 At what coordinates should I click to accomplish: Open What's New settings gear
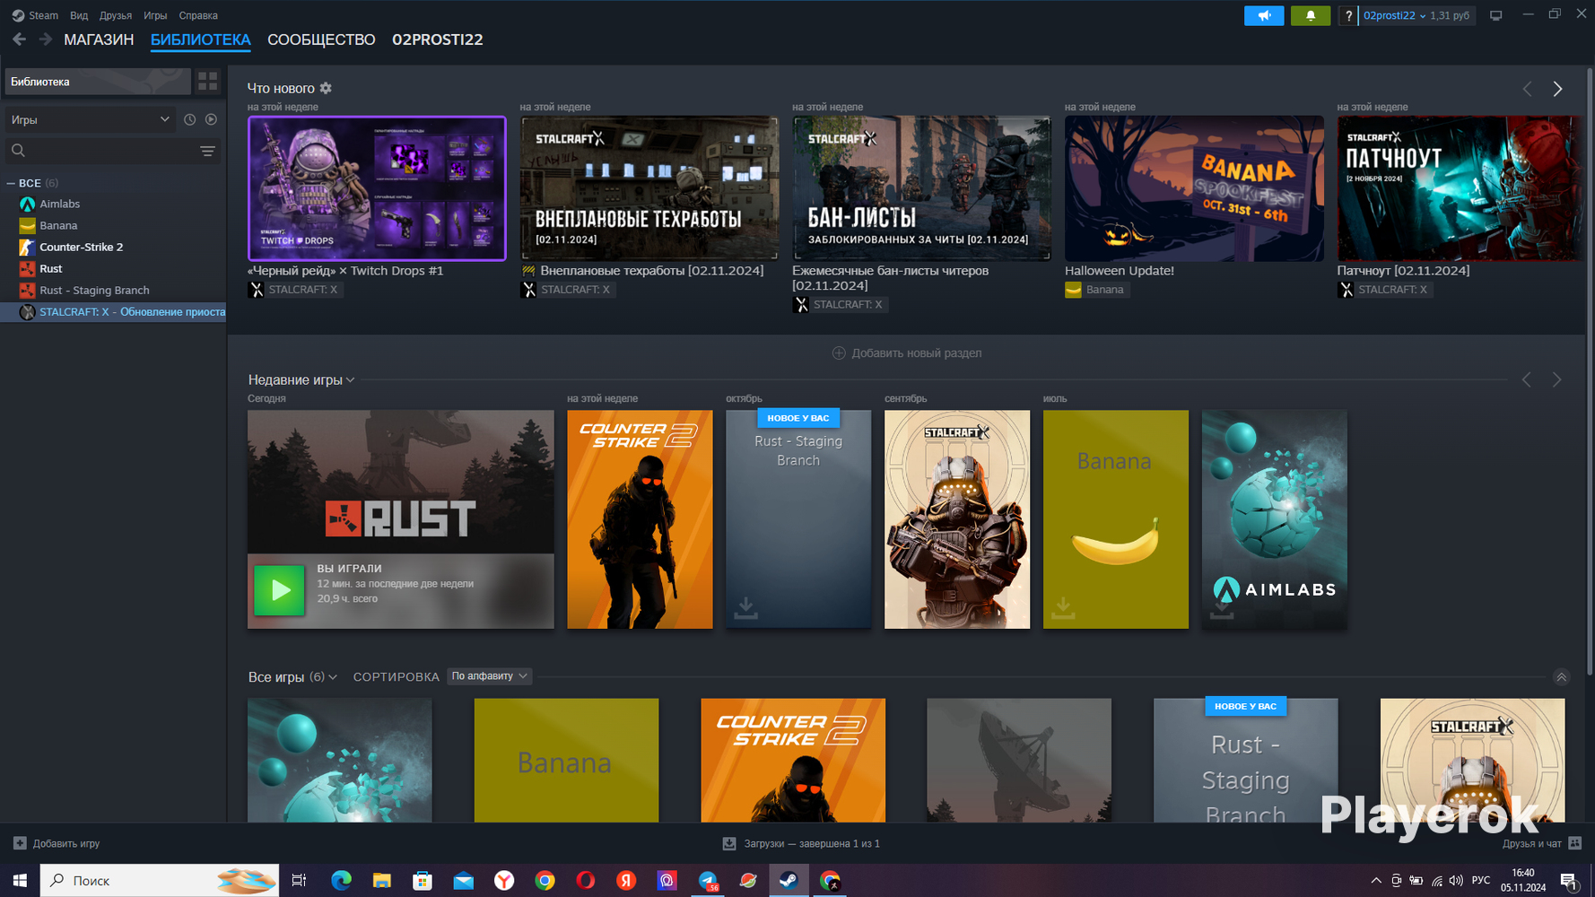pyautogui.click(x=326, y=88)
